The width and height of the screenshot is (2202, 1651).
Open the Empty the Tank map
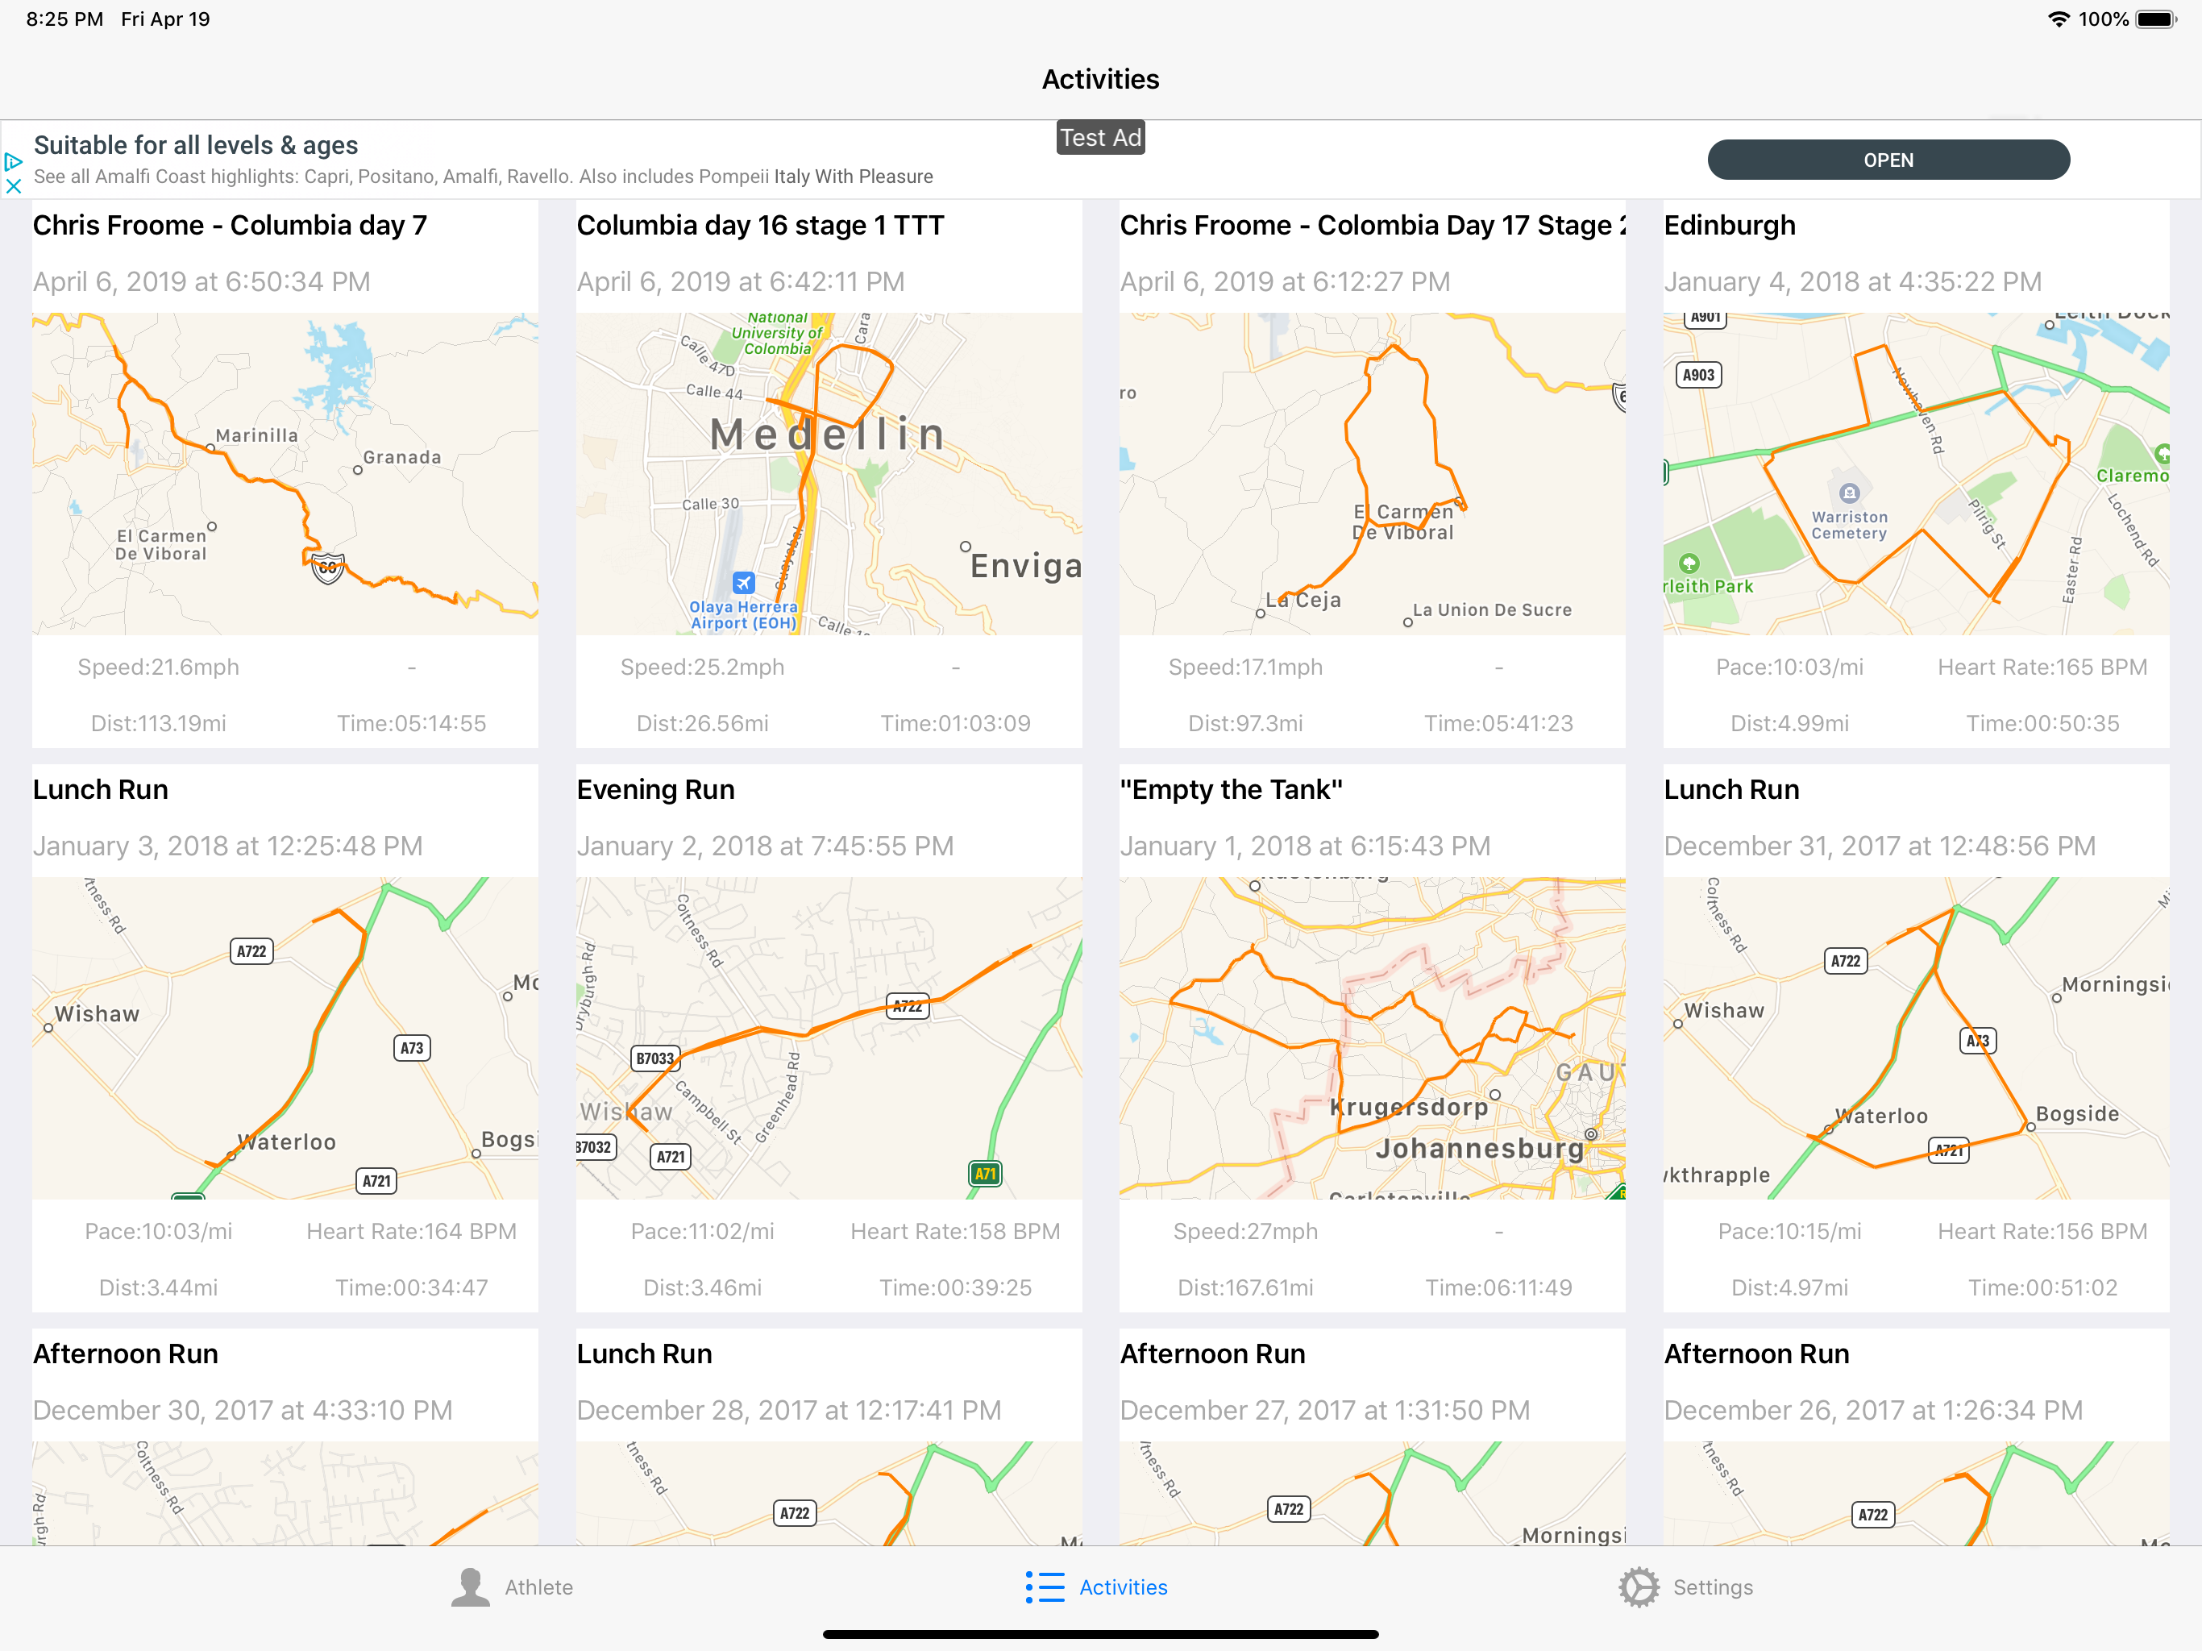[x=1372, y=1038]
